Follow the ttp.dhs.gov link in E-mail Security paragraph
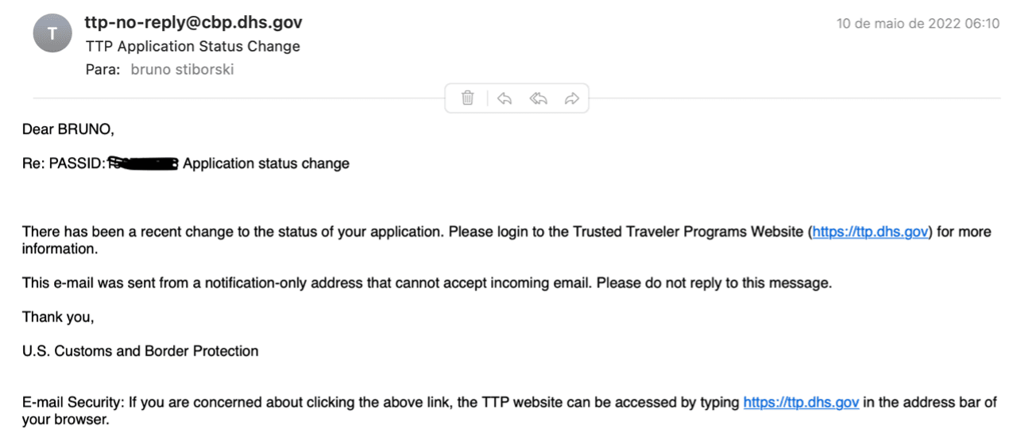Screen dimensions: 1036x448 coord(801,403)
